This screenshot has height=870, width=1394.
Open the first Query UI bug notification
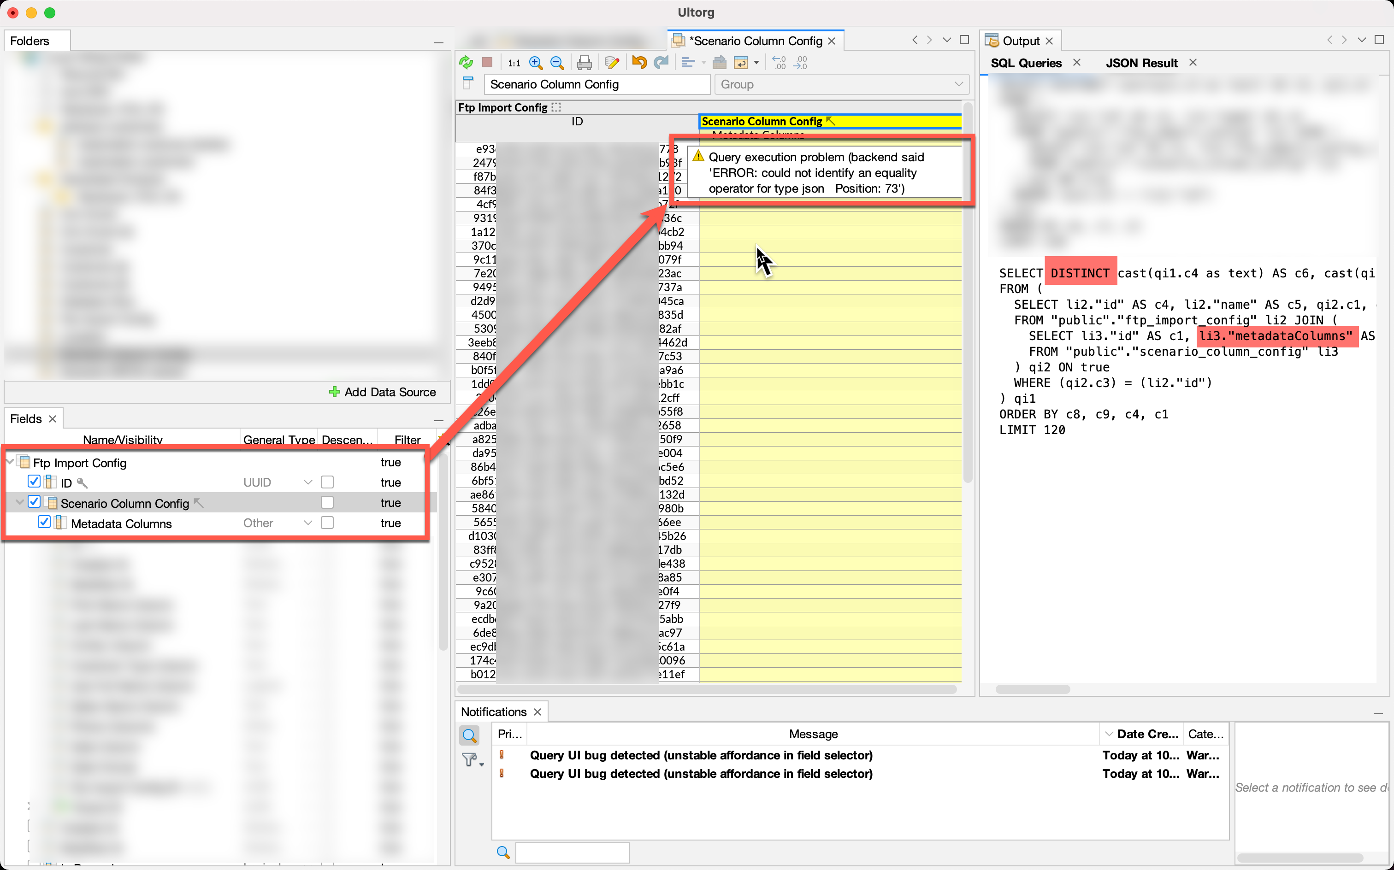click(700, 755)
